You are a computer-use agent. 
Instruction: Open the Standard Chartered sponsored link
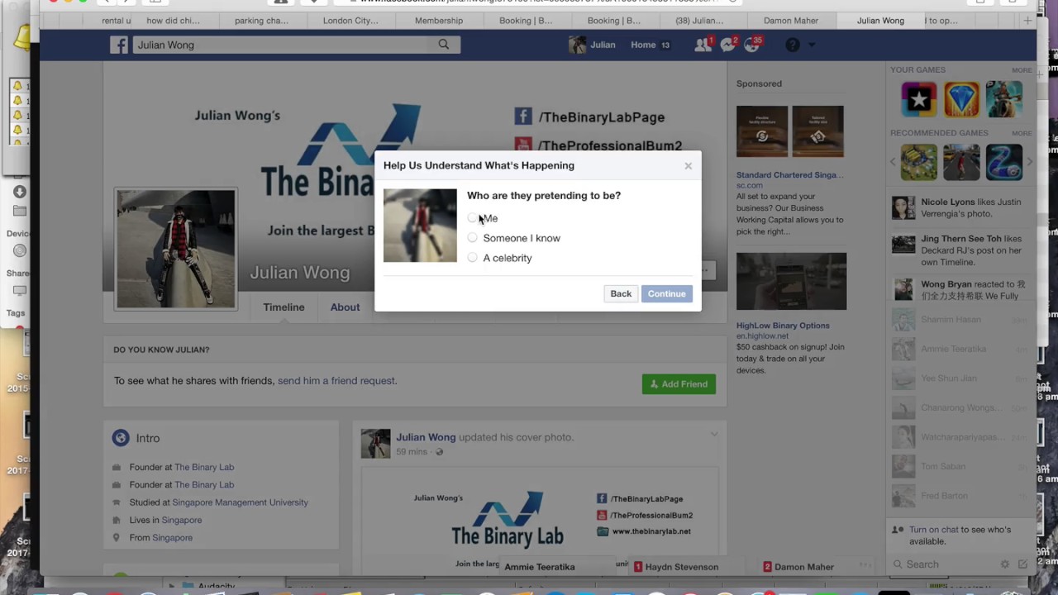click(x=790, y=175)
